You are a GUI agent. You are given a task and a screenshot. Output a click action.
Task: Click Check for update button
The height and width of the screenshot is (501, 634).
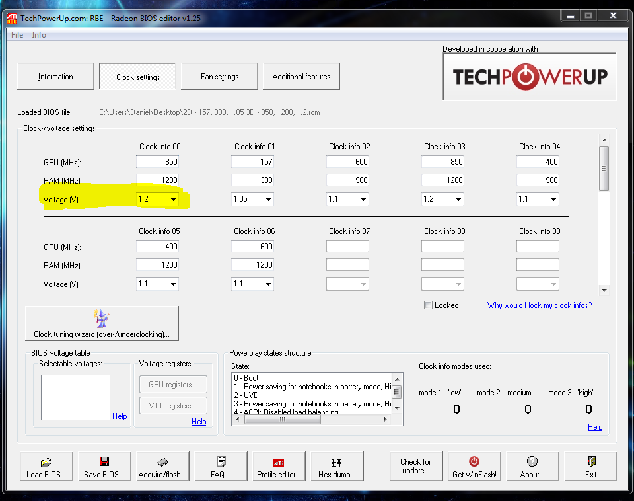[x=416, y=466]
